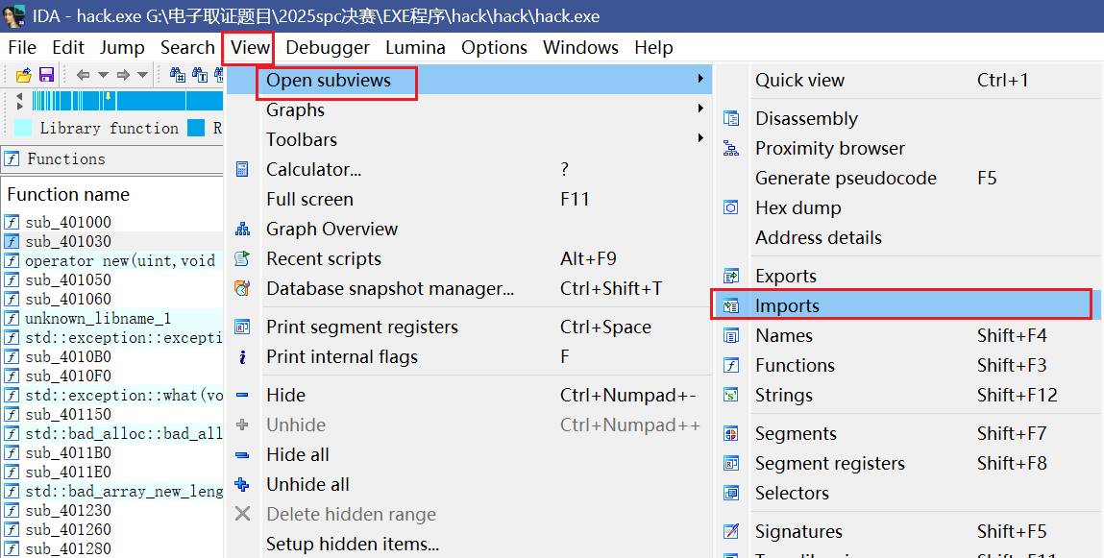Click the Jump back arrow icon
1104x558 pixels.
coord(83,75)
